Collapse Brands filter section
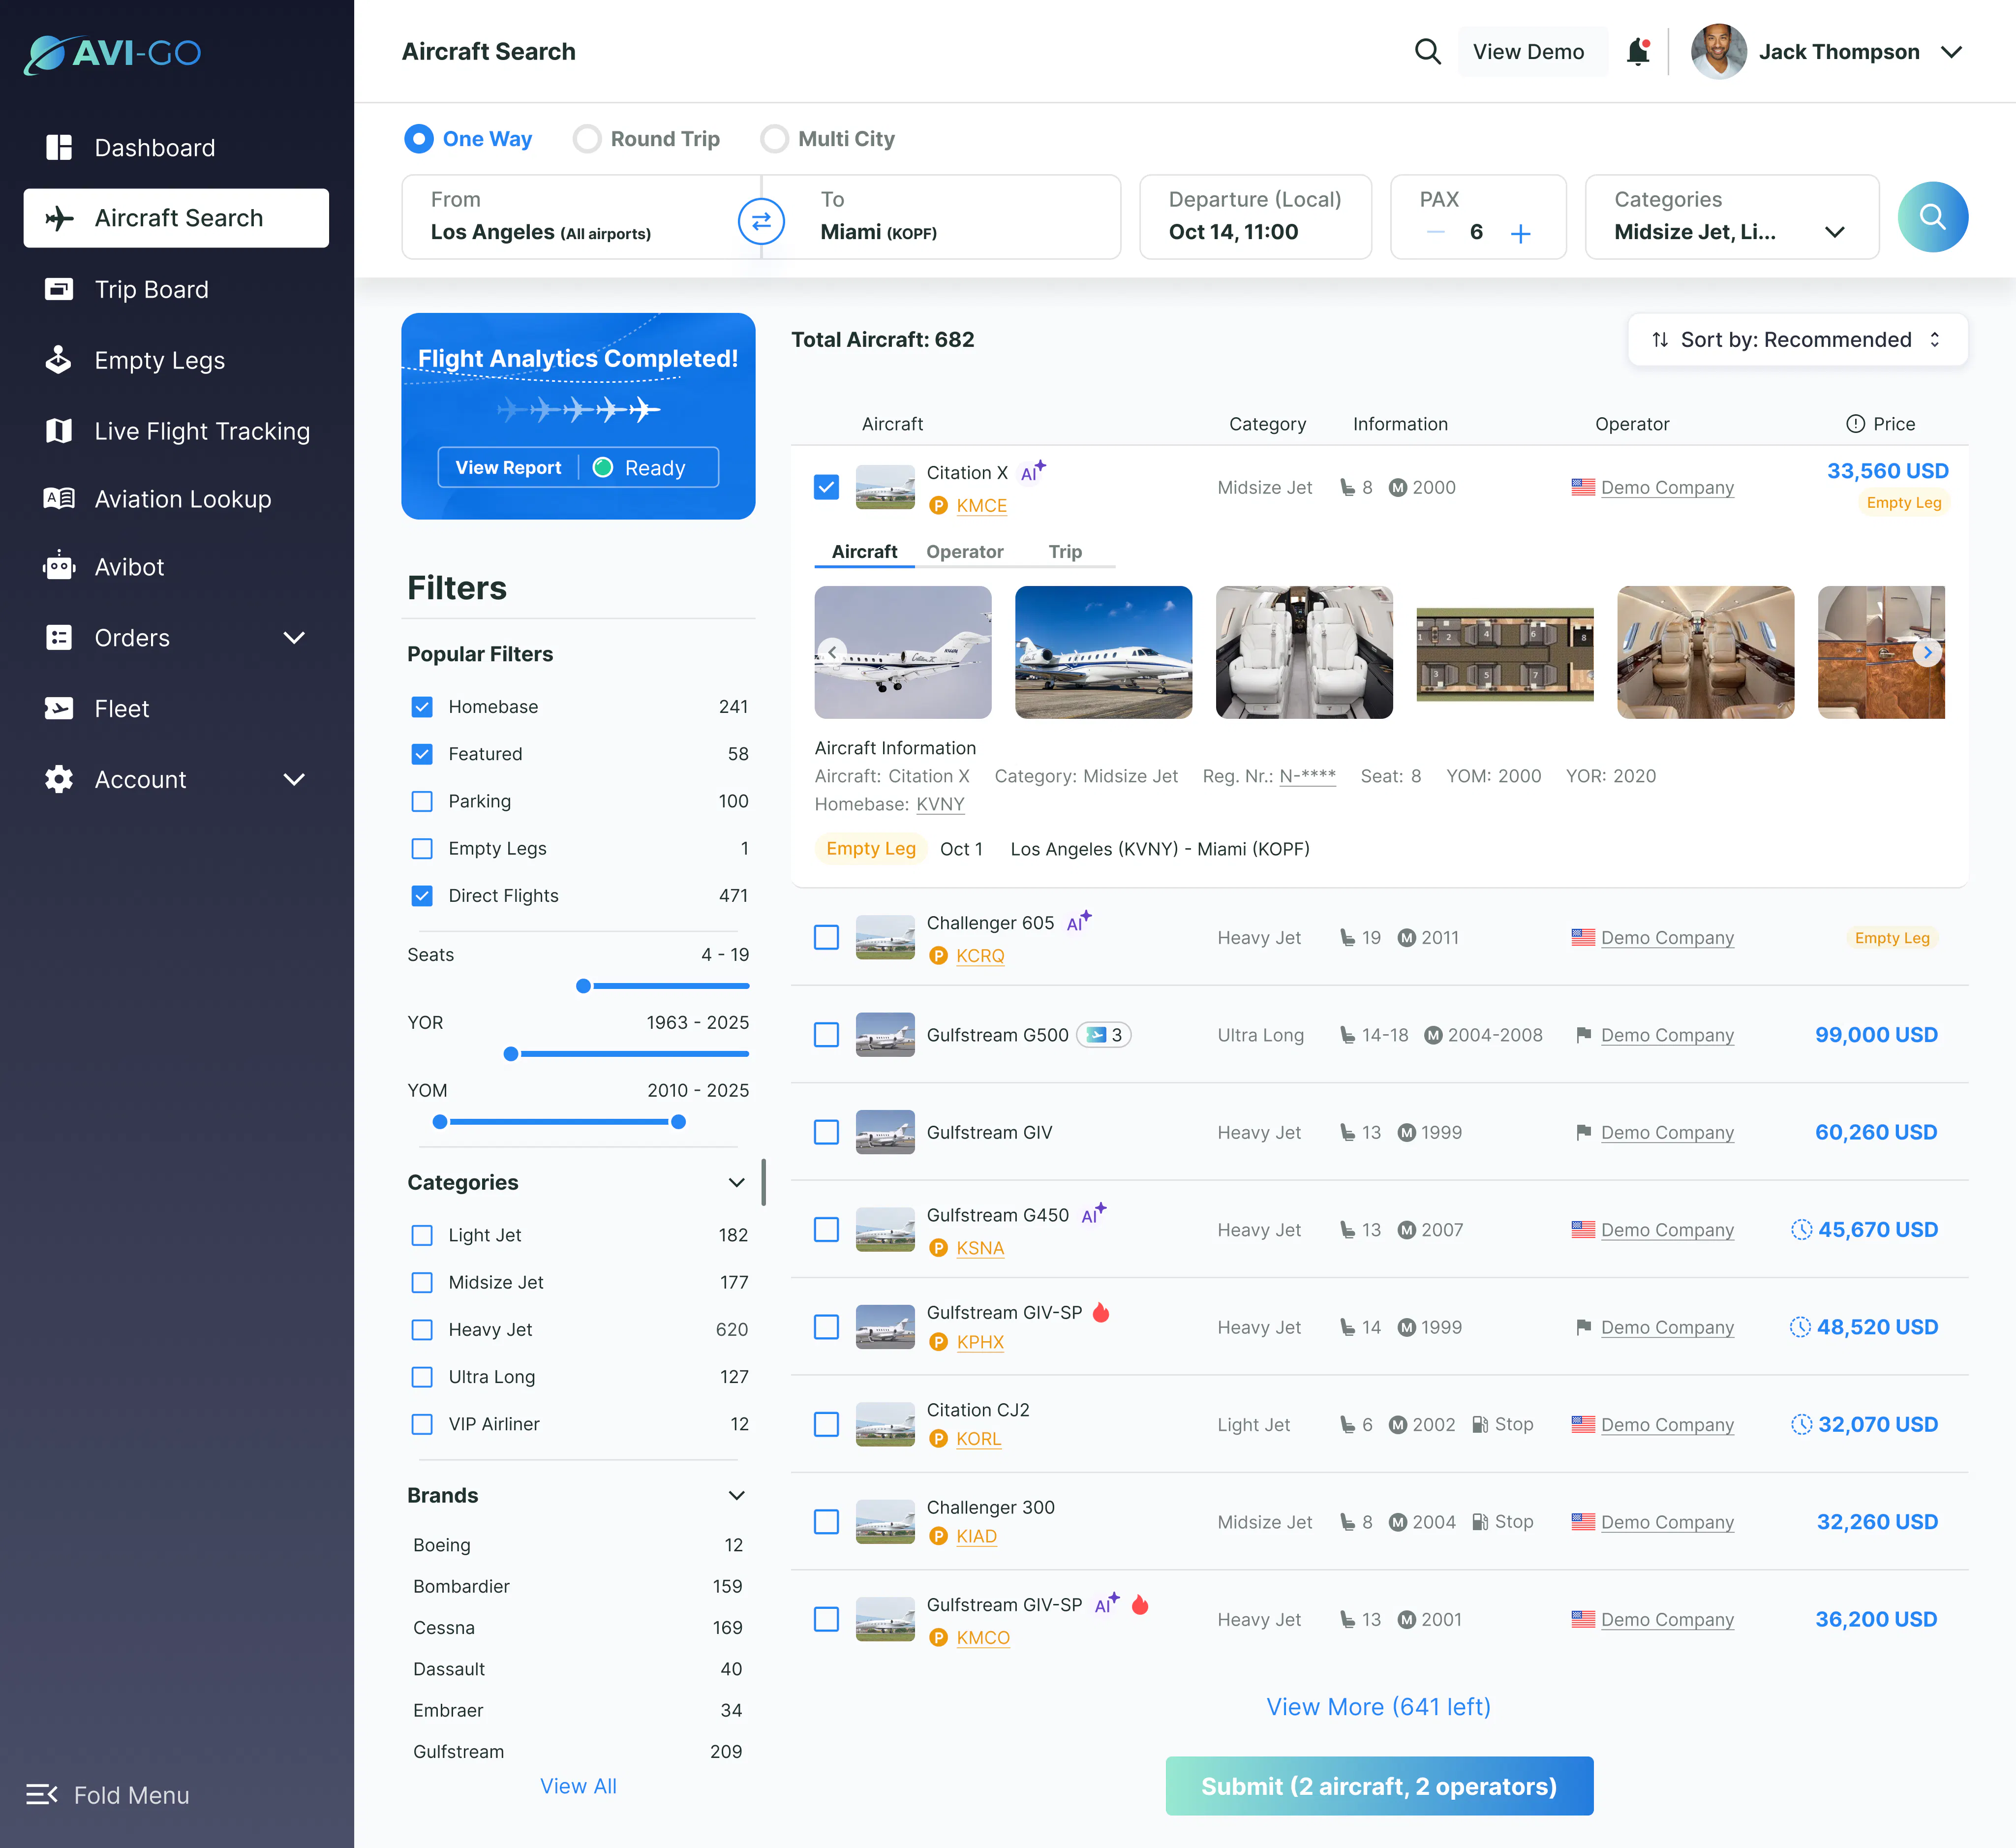The image size is (2016, 1848). point(736,1495)
